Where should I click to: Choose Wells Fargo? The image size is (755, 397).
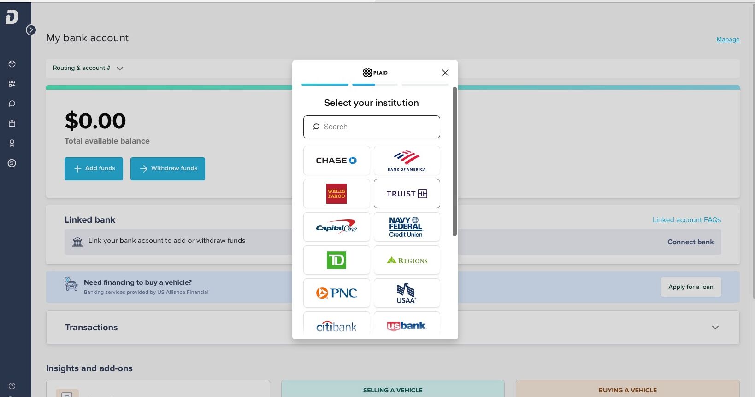point(336,194)
